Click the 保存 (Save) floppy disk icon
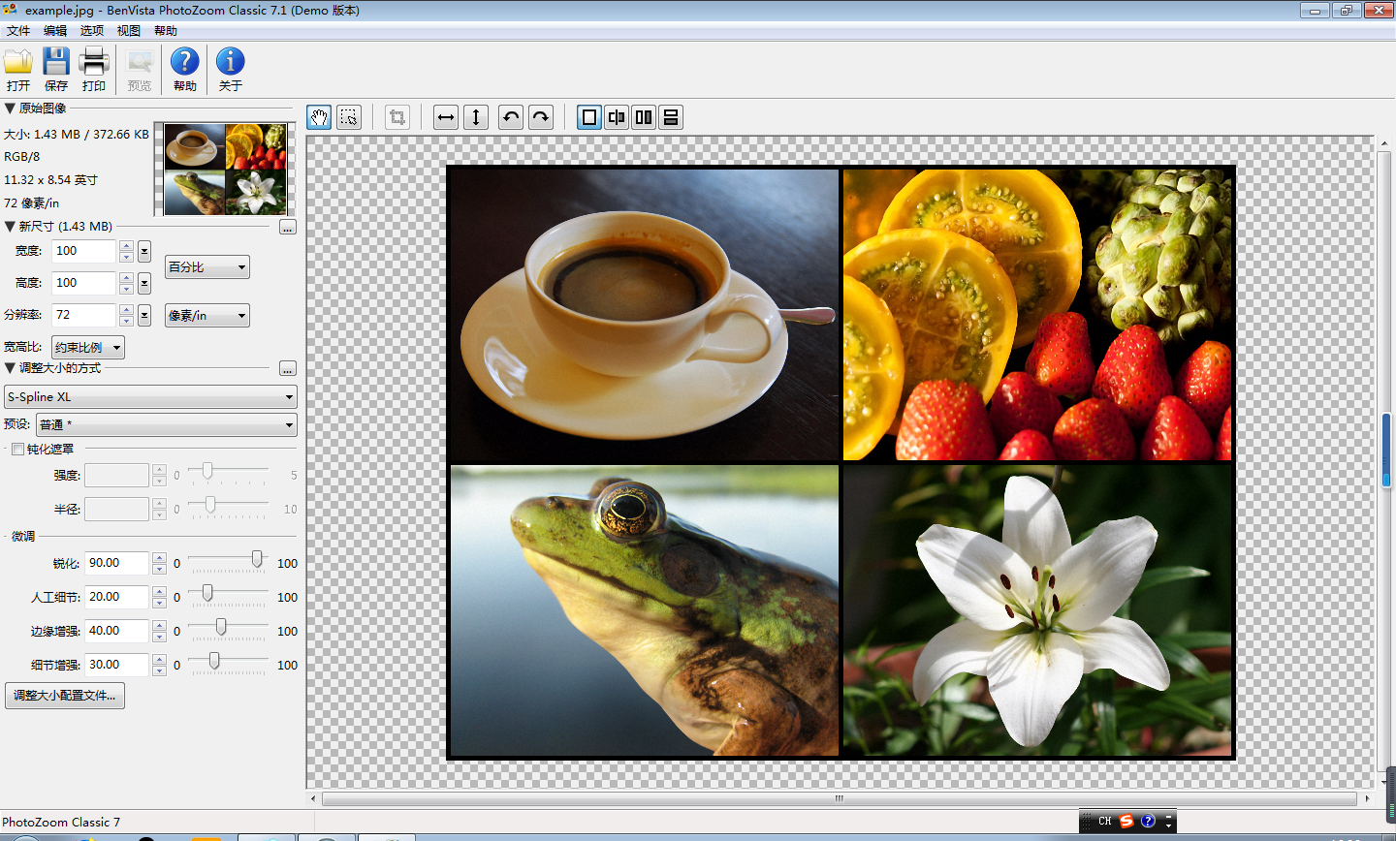The height and width of the screenshot is (841, 1396). pos(56,61)
